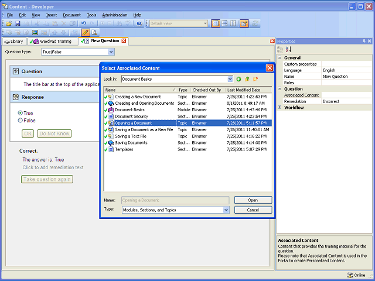Image resolution: width=375 pixels, height=281 pixels.
Task: Click the Undo arrow toolbar icon
Action: (x=83, y=23)
